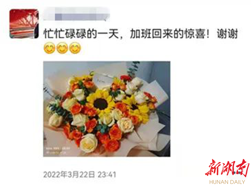The image size is (251, 186).
Task: Click the rightmost smiling emoji
Action: [x=75, y=48]
